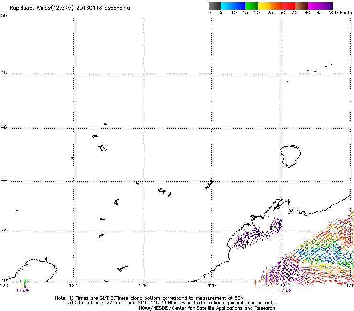354x311 pixels.
Task: Click the '25' label under the color bar
Action: pos(270,13)
